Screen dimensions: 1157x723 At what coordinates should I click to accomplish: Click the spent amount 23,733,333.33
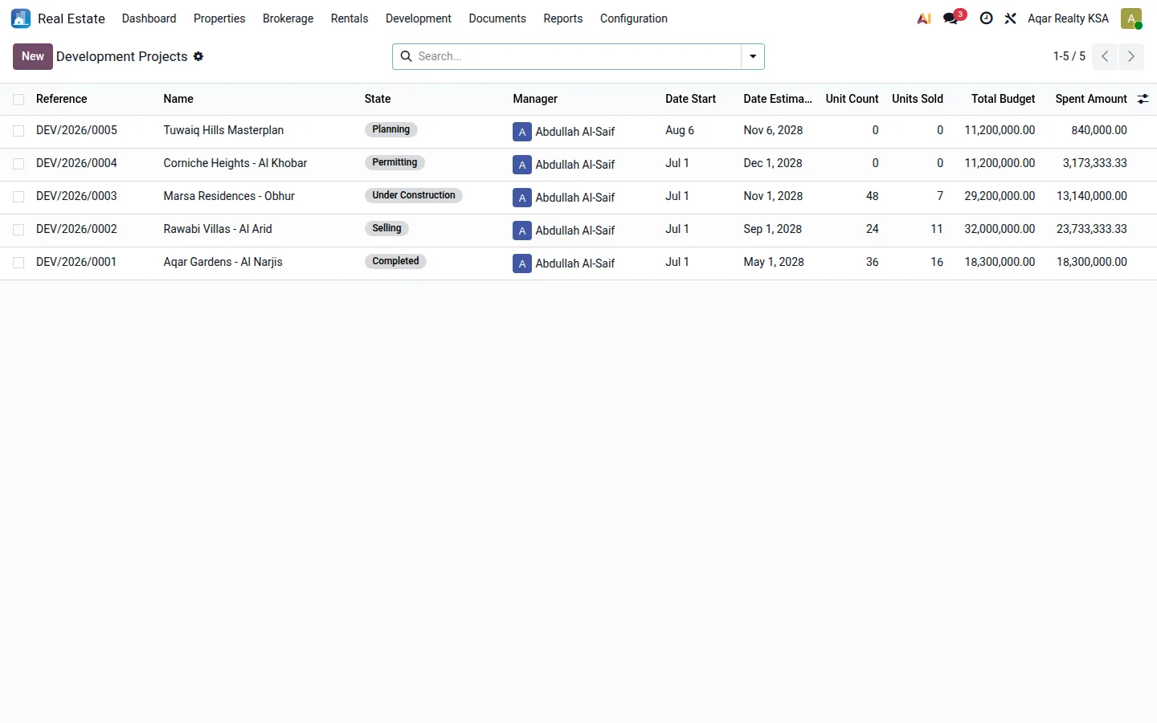point(1092,229)
